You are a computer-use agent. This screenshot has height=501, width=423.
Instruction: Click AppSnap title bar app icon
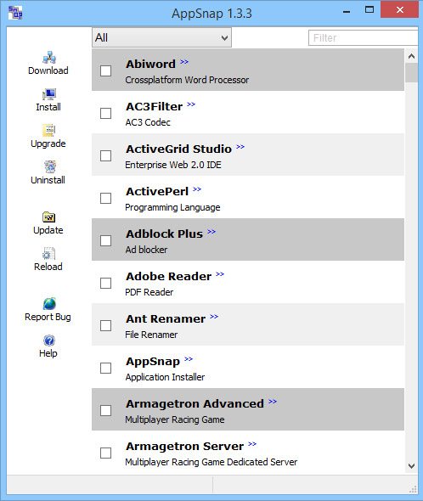pyautogui.click(x=15, y=13)
